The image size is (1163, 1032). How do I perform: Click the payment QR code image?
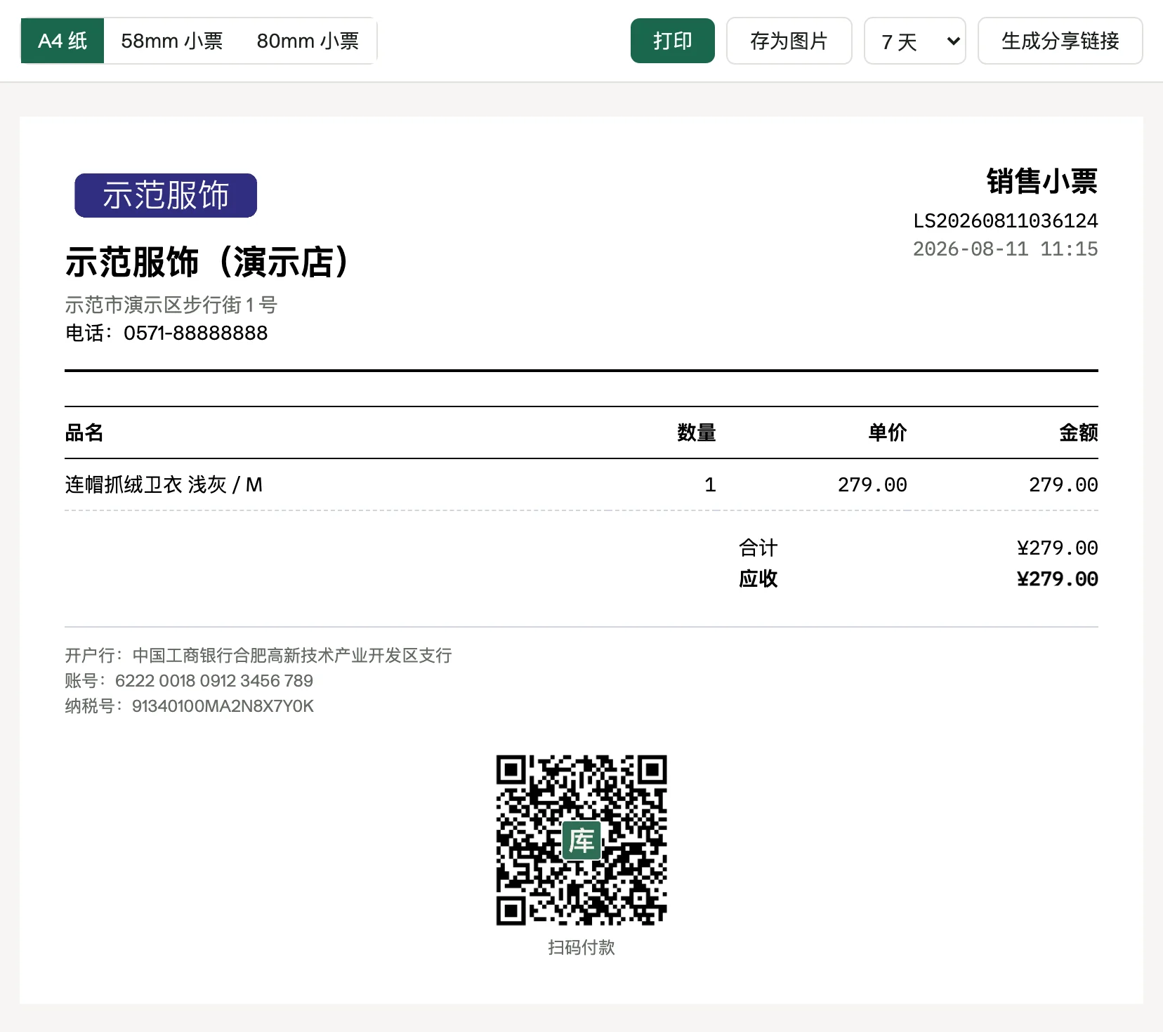coord(581,840)
